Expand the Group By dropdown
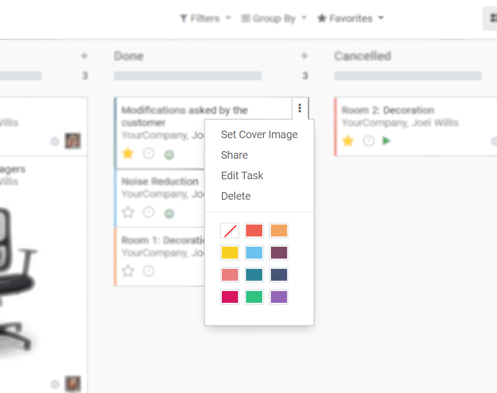 (x=273, y=18)
